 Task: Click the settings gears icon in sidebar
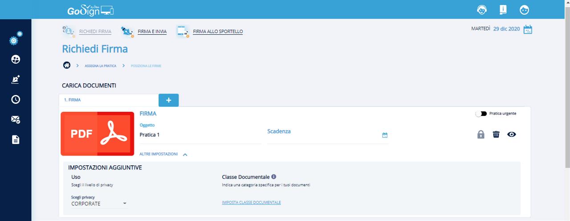(x=16, y=39)
